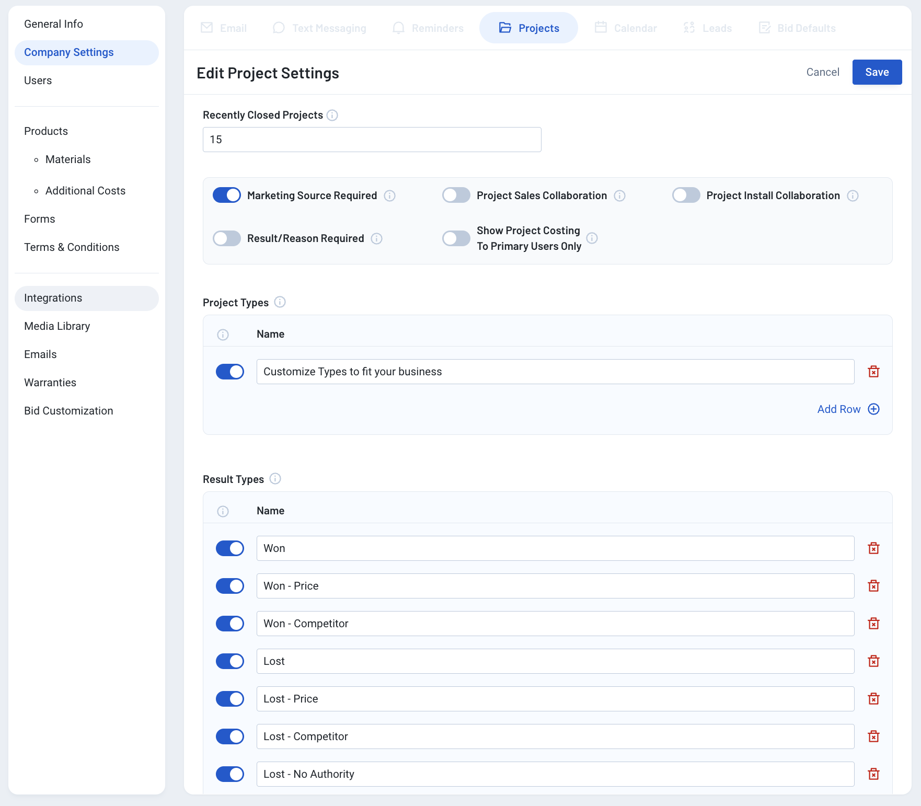The image size is (921, 806).
Task: Switch to the Leads tab
Action: 708,28
